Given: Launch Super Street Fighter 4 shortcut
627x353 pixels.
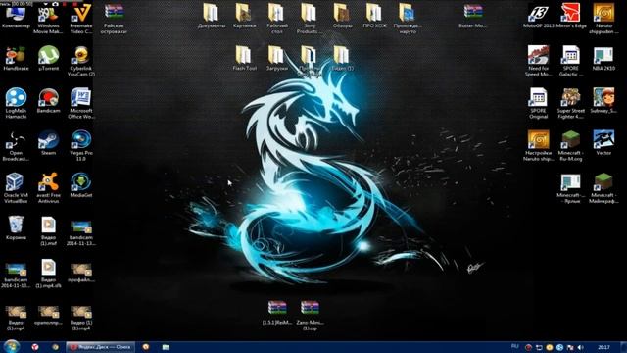Looking at the screenshot, I should 570,104.
